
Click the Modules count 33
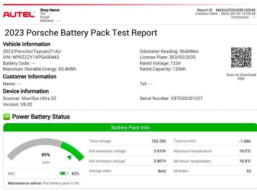click(248, 171)
